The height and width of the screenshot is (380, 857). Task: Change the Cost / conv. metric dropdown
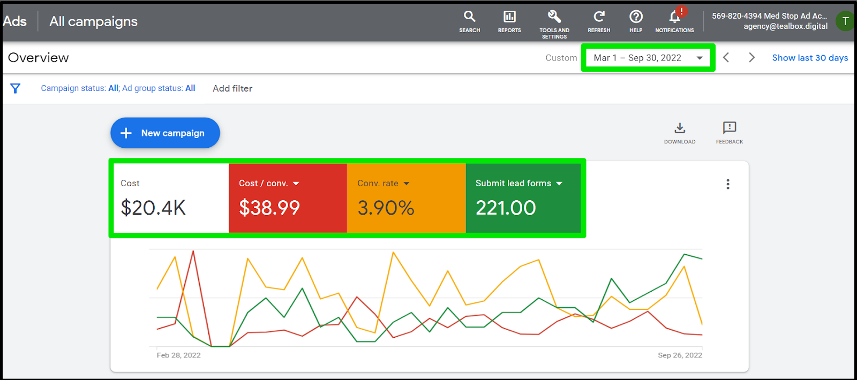[269, 183]
